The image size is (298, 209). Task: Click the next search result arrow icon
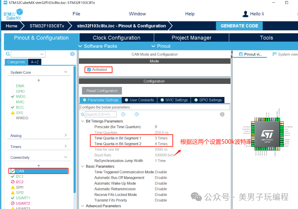137,114
